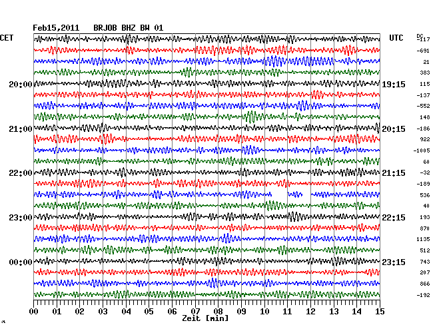The height and width of the screenshot is (329, 433).
Task: Click the CET header label
Action: pyautogui.click(x=7, y=38)
